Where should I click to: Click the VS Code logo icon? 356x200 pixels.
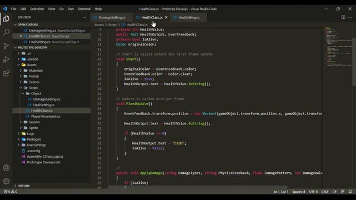pyautogui.click(x=5, y=9)
